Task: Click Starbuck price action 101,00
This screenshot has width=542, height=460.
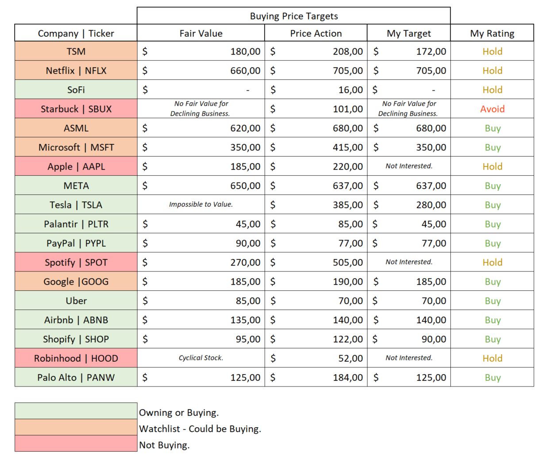Action: click(x=316, y=109)
